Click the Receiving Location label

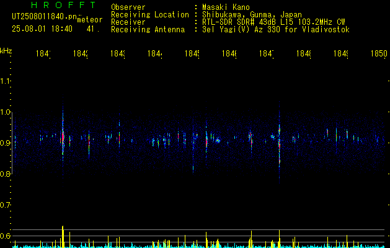(150, 15)
